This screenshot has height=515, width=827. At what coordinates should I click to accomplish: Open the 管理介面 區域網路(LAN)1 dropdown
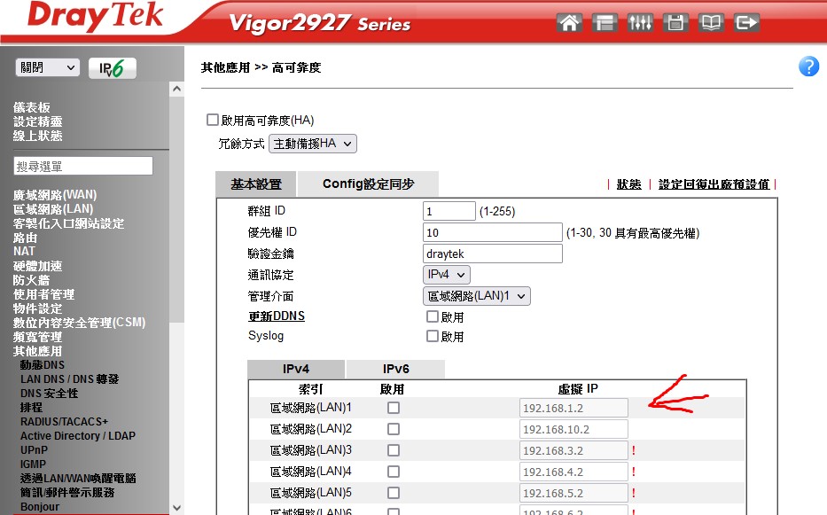(x=476, y=297)
